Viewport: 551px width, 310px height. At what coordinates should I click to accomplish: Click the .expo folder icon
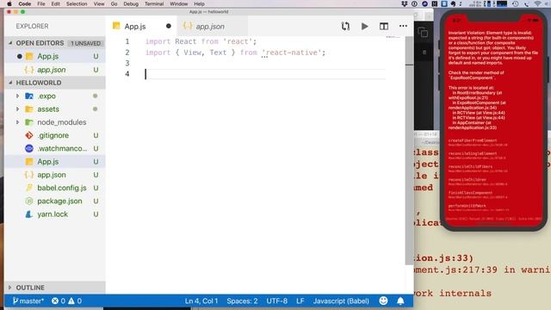tap(29, 96)
